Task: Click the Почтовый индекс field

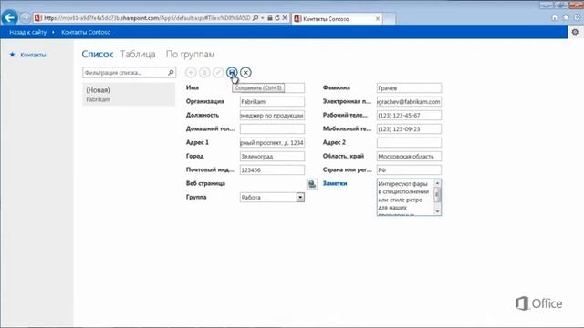Action: [272, 170]
